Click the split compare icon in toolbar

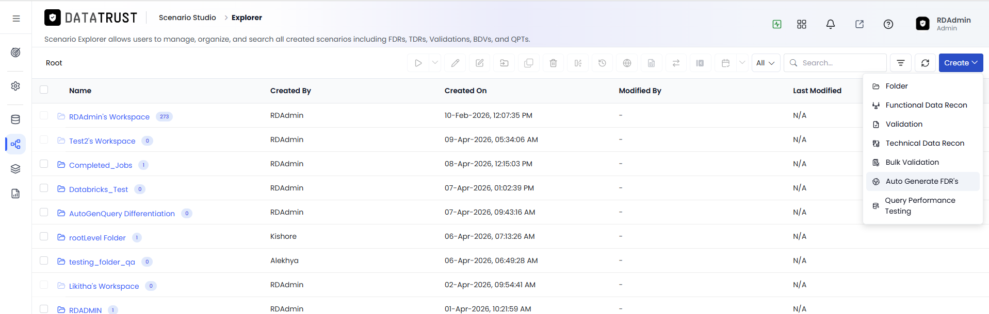[578, 63]
